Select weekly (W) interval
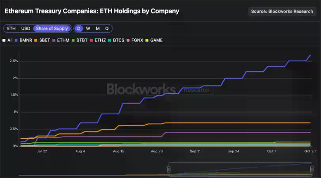Image resolution: width=321 pixels, height=178 pixels. tap(88, 28)
